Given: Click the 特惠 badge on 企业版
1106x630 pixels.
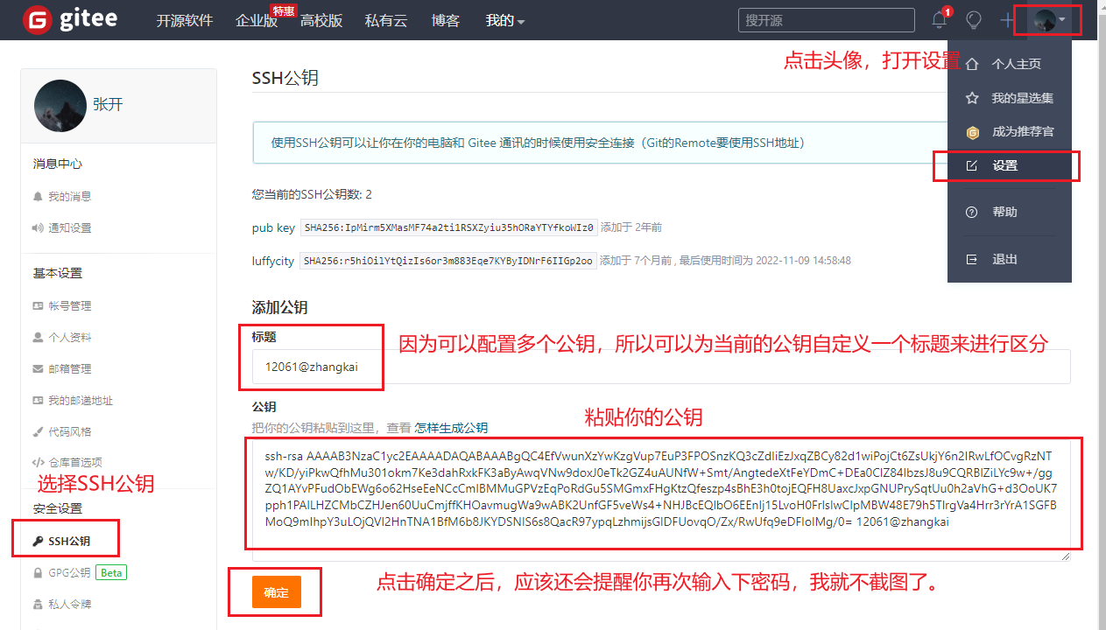Looking at the screenshot, I should (283, 10).
